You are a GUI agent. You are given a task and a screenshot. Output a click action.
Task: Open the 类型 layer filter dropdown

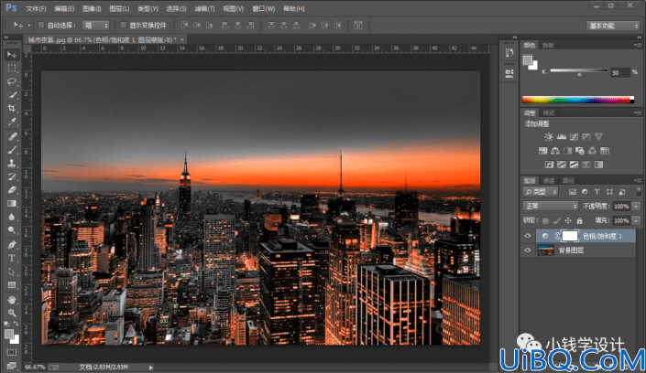coord(541,192)
